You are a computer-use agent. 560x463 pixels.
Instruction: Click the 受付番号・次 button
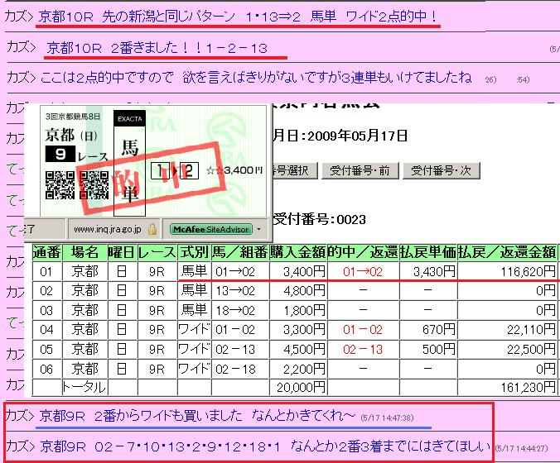point(441,170)
